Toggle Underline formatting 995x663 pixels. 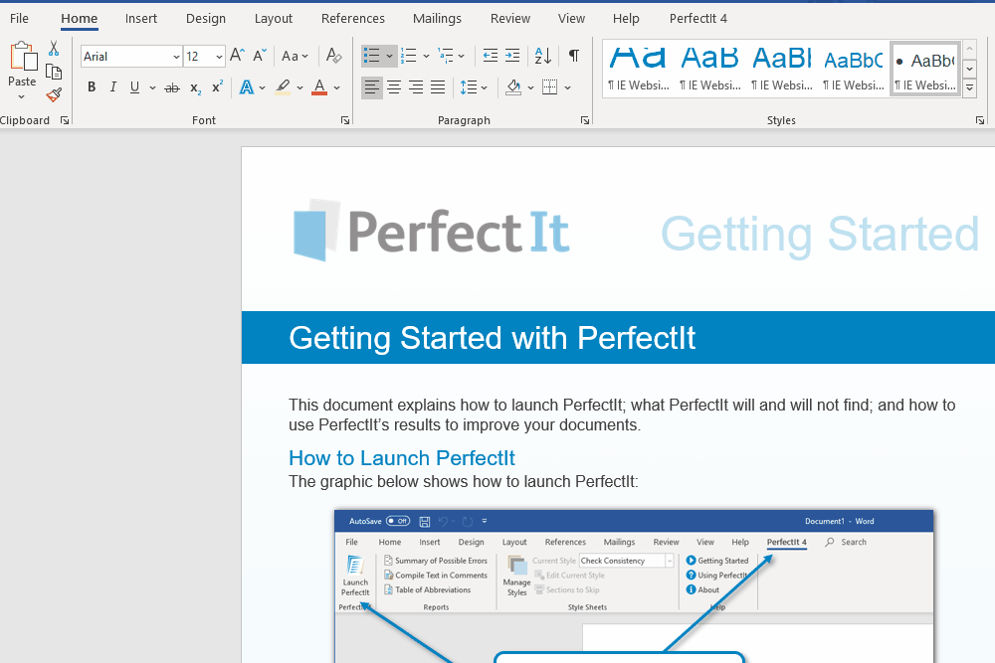point(134,87)
